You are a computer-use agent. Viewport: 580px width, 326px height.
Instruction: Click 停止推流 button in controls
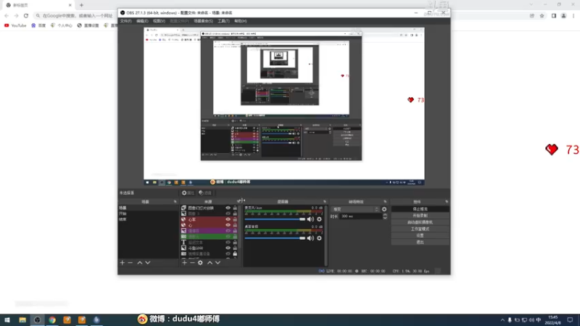[420, 209]
